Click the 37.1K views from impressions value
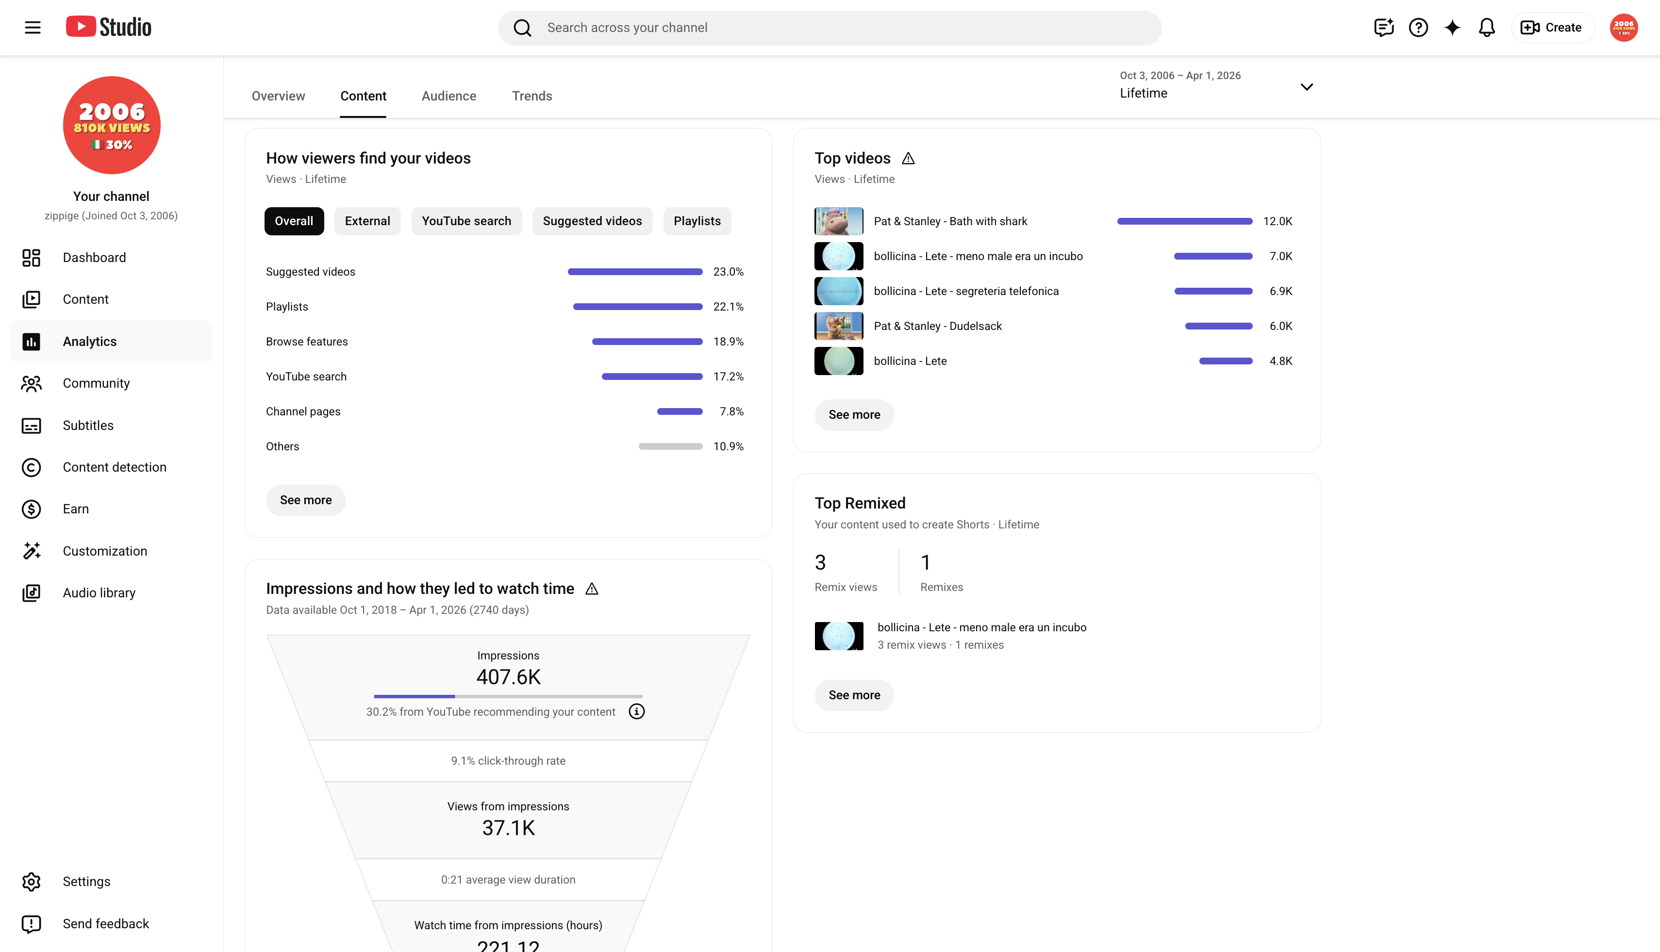The width and height of the screenshot is (1660, 952). click(x=508, y=828)
